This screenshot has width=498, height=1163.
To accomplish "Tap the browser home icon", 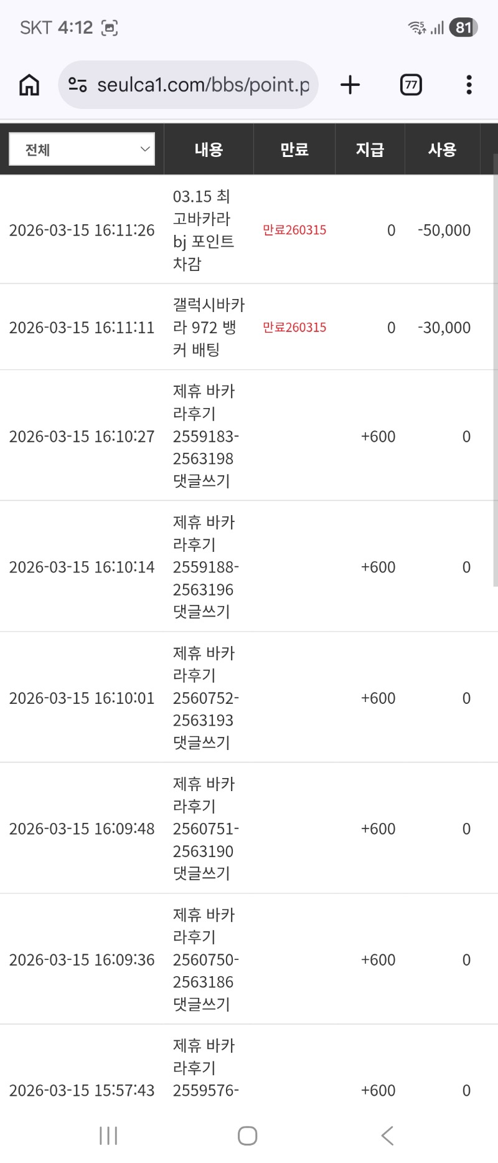I will click(x=29, y=85).
